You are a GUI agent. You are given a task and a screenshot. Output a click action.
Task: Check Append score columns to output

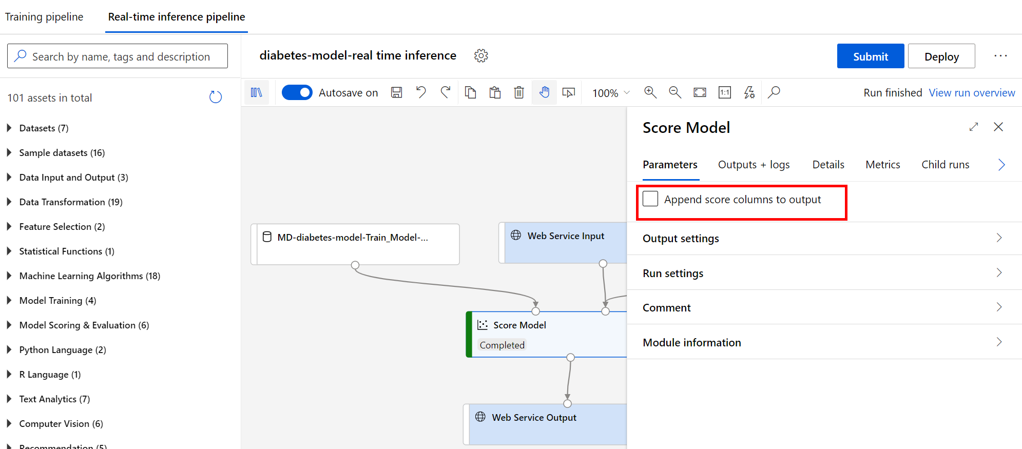point(650,199)
